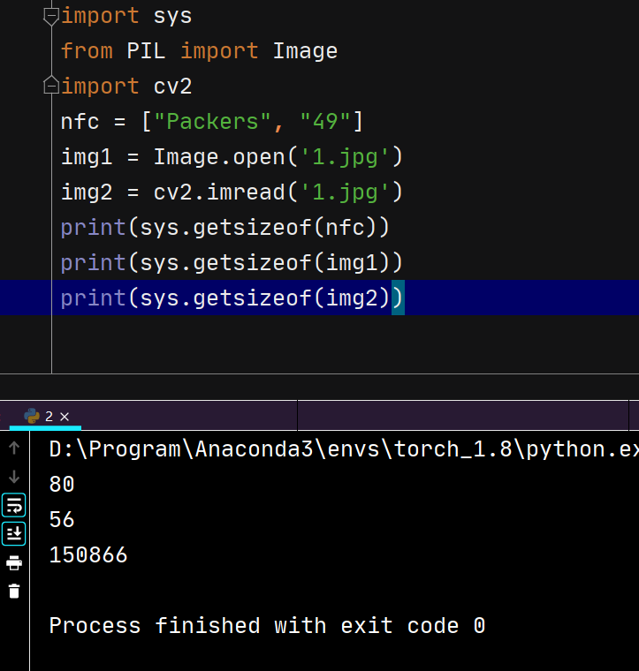Click the Python icon on run tab
The height and width of the screenshot is (671, 639).
tap(32, 416)
